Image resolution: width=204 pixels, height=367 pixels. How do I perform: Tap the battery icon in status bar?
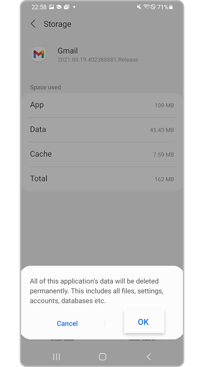point(171,7)
